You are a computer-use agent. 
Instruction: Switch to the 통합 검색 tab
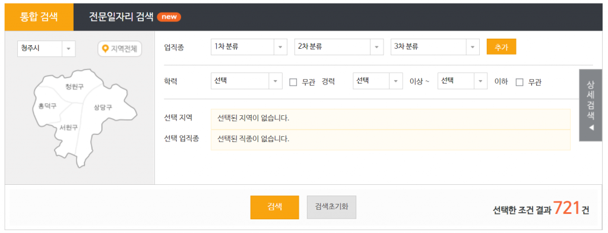(x=39, y=17)
